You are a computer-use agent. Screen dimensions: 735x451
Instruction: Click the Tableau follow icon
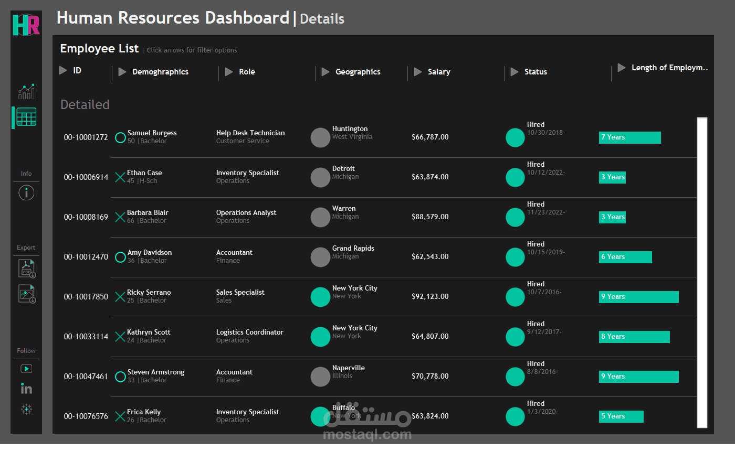(26, 409)
